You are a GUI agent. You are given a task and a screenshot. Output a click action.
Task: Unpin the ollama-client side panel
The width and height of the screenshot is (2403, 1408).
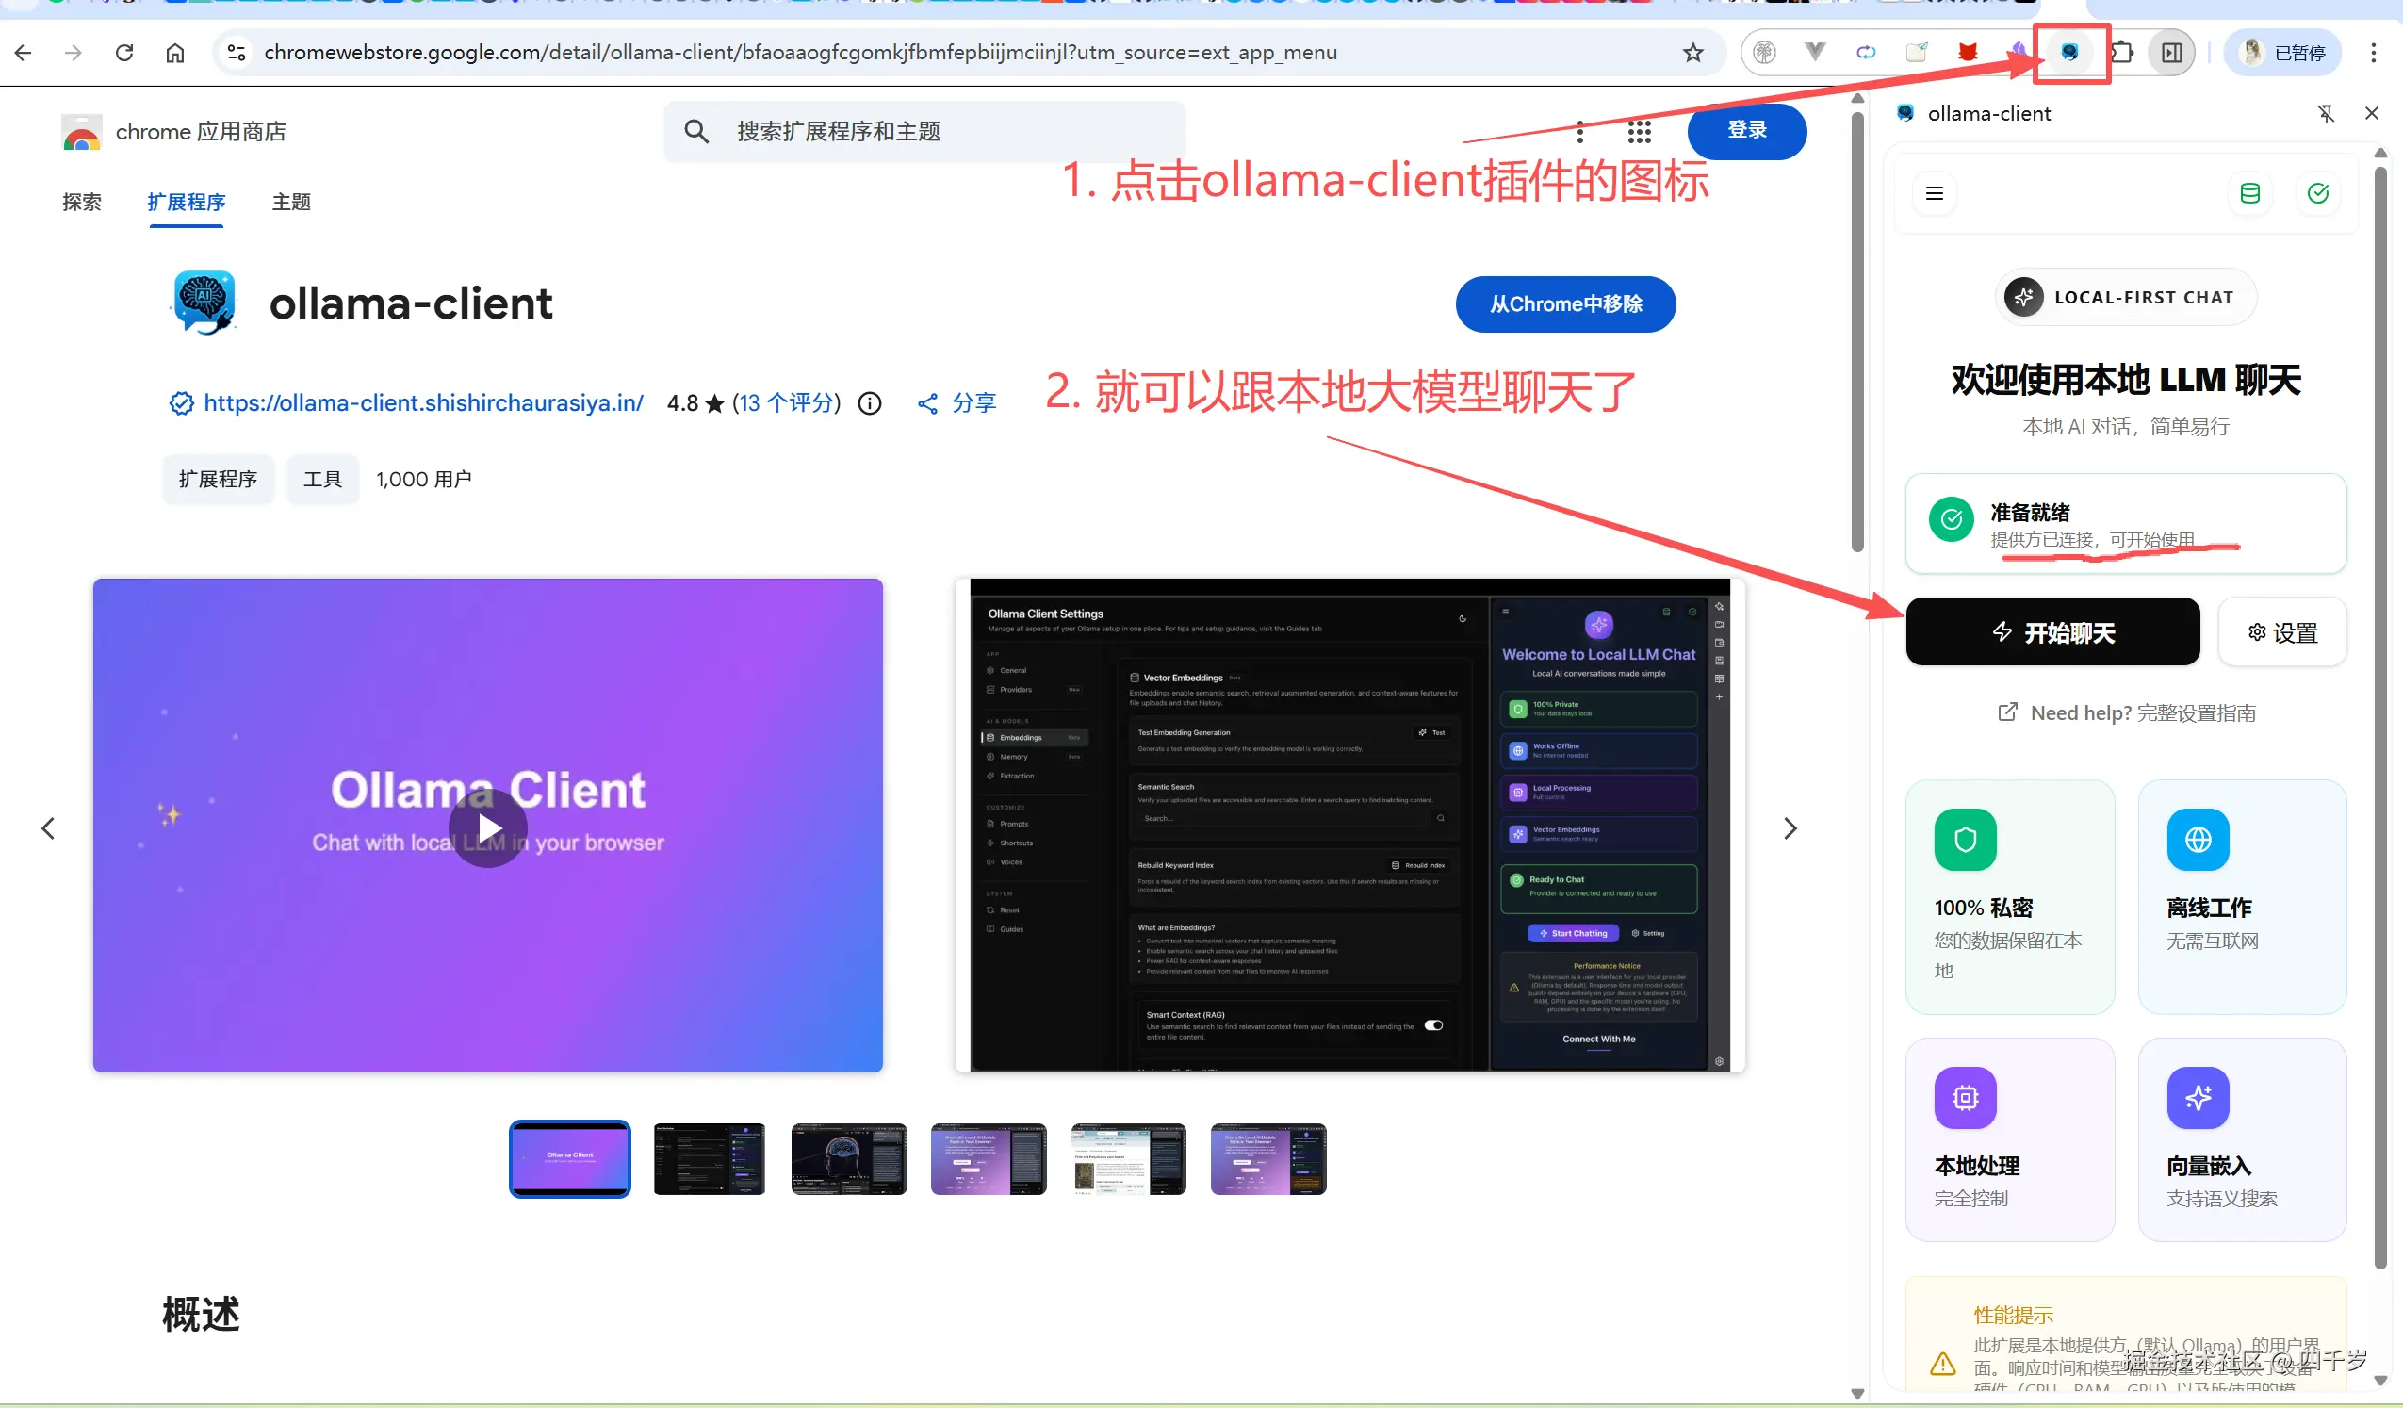pyautogui.click(x=2327, y=112)
